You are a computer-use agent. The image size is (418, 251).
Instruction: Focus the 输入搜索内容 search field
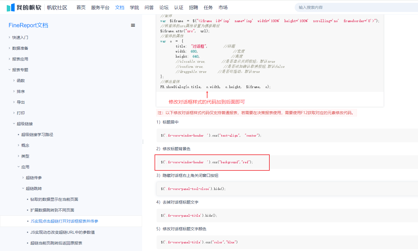[356, 7]
